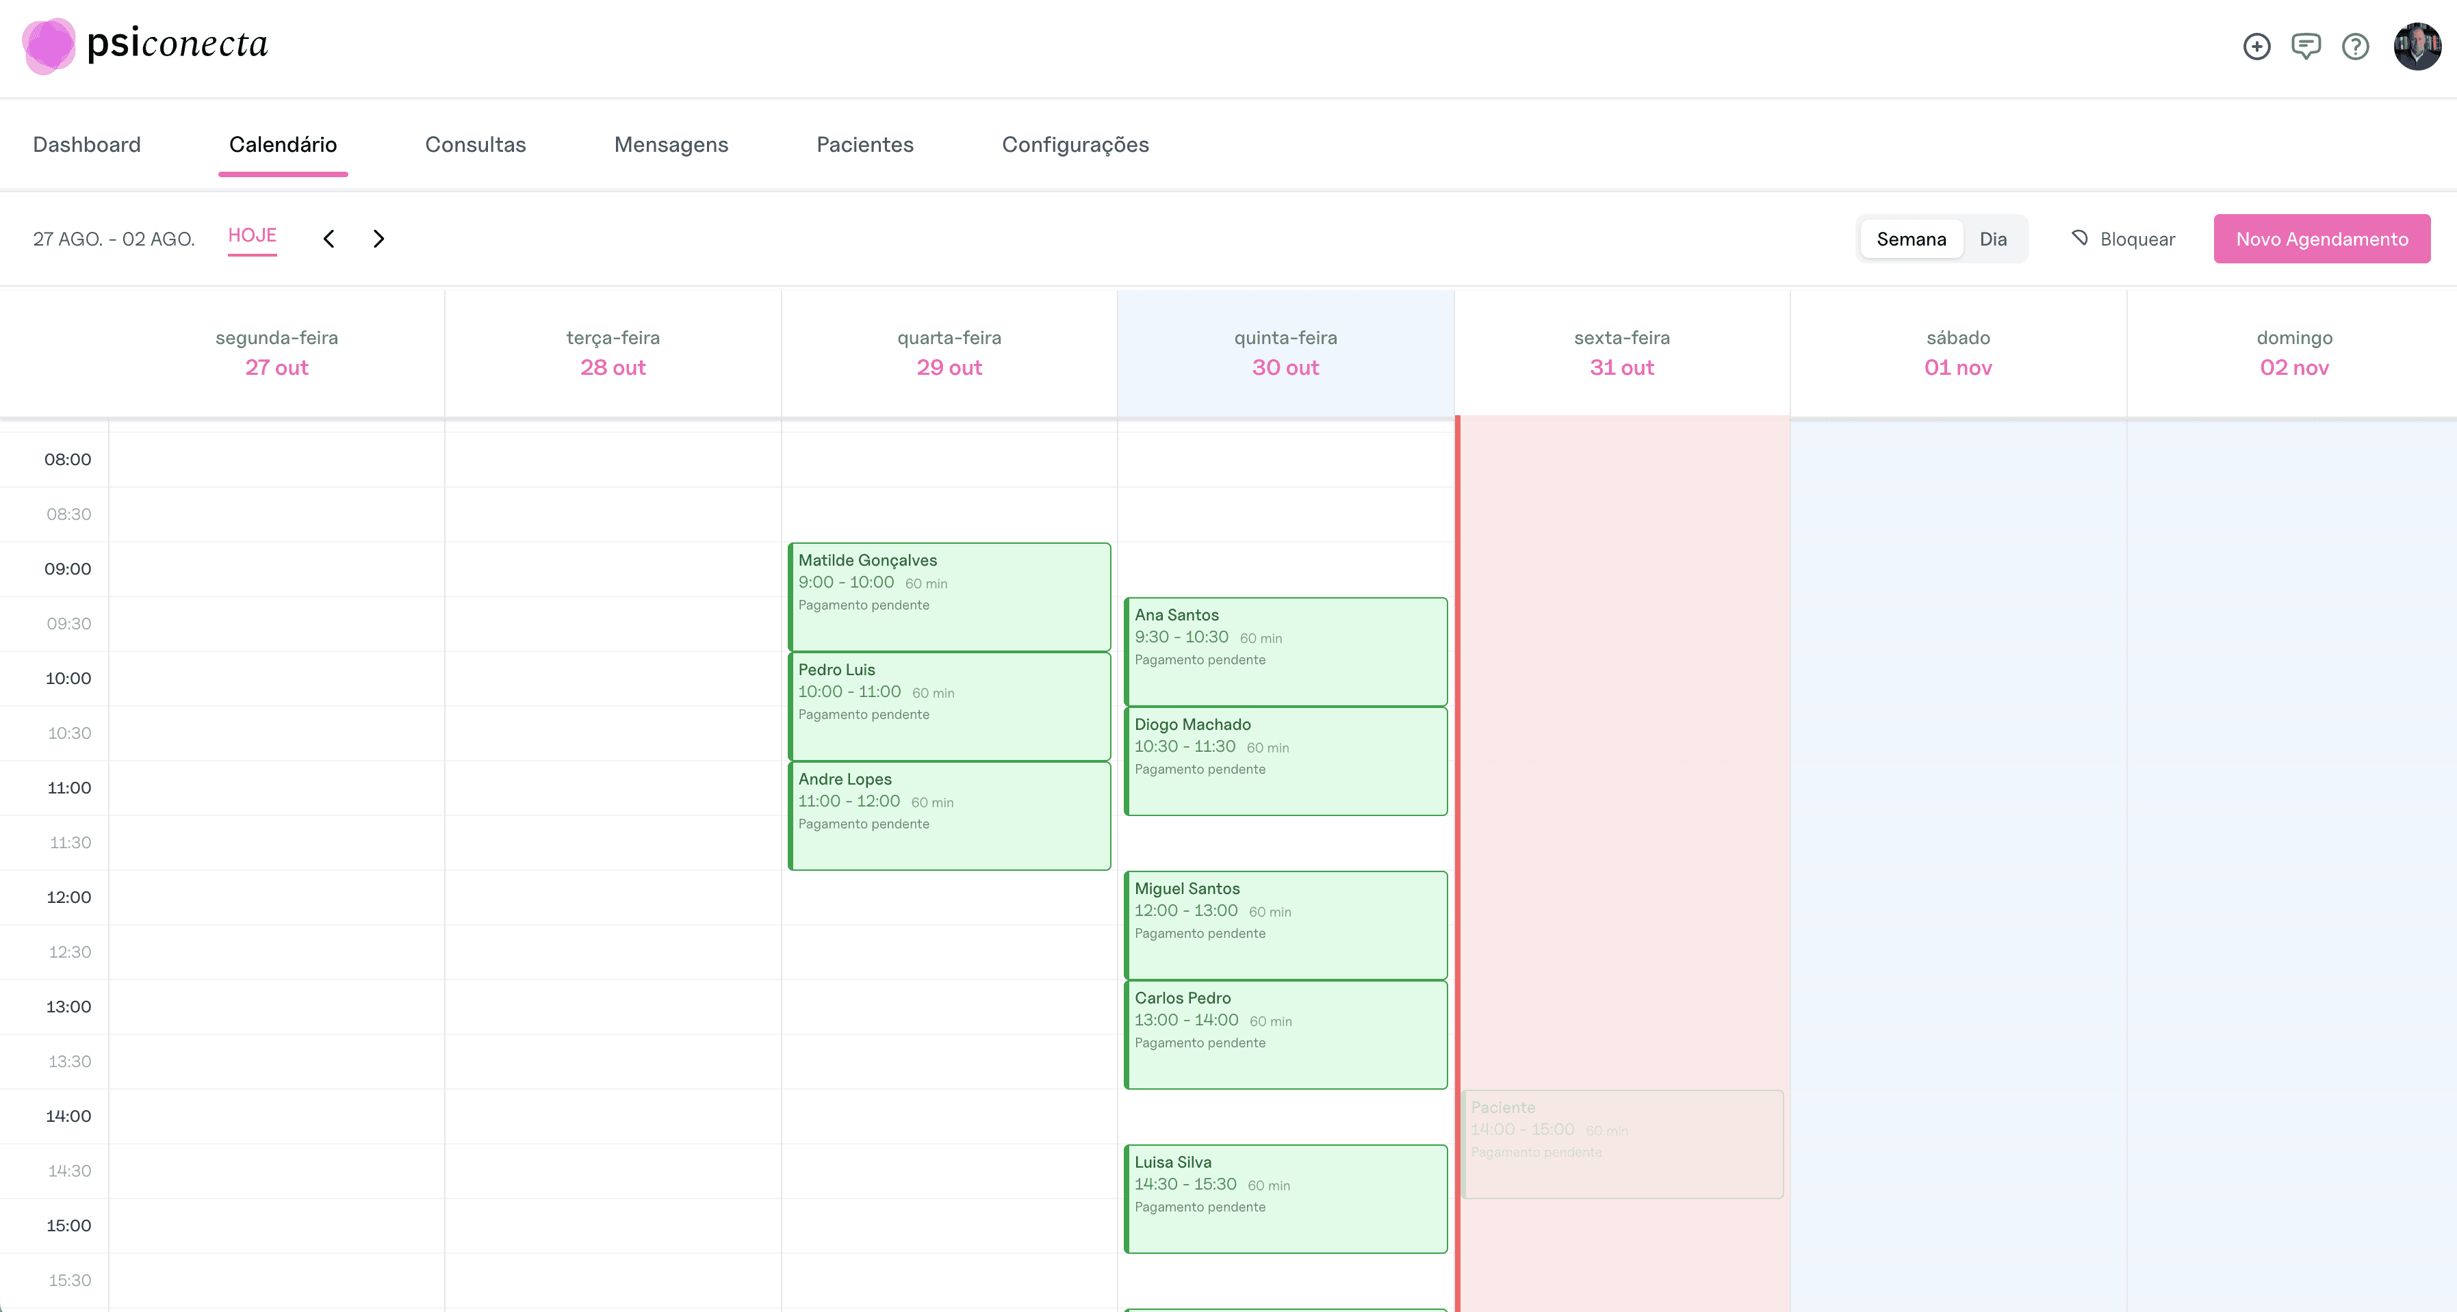Go to next week with right arrow
Screen dimensions: 2457x1312
point(378,238)
